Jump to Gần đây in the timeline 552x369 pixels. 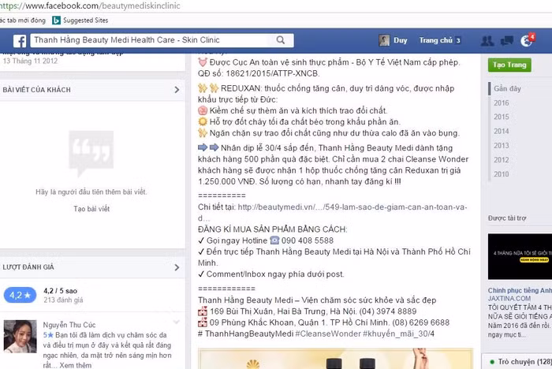click(x=507, y=89)
